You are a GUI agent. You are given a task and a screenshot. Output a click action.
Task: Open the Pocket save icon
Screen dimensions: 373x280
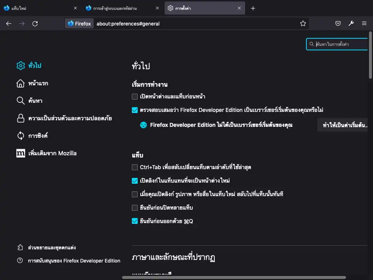338,23
